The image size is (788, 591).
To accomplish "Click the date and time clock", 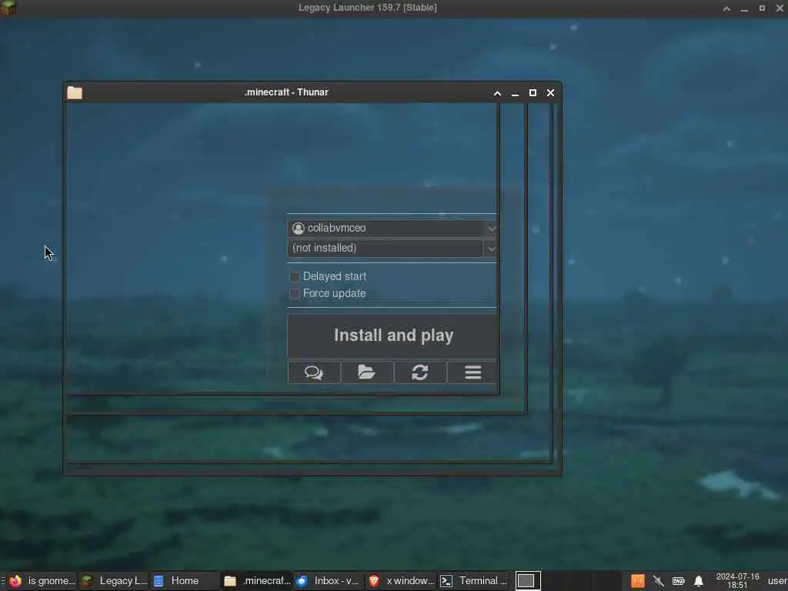I will coord(737,581).
